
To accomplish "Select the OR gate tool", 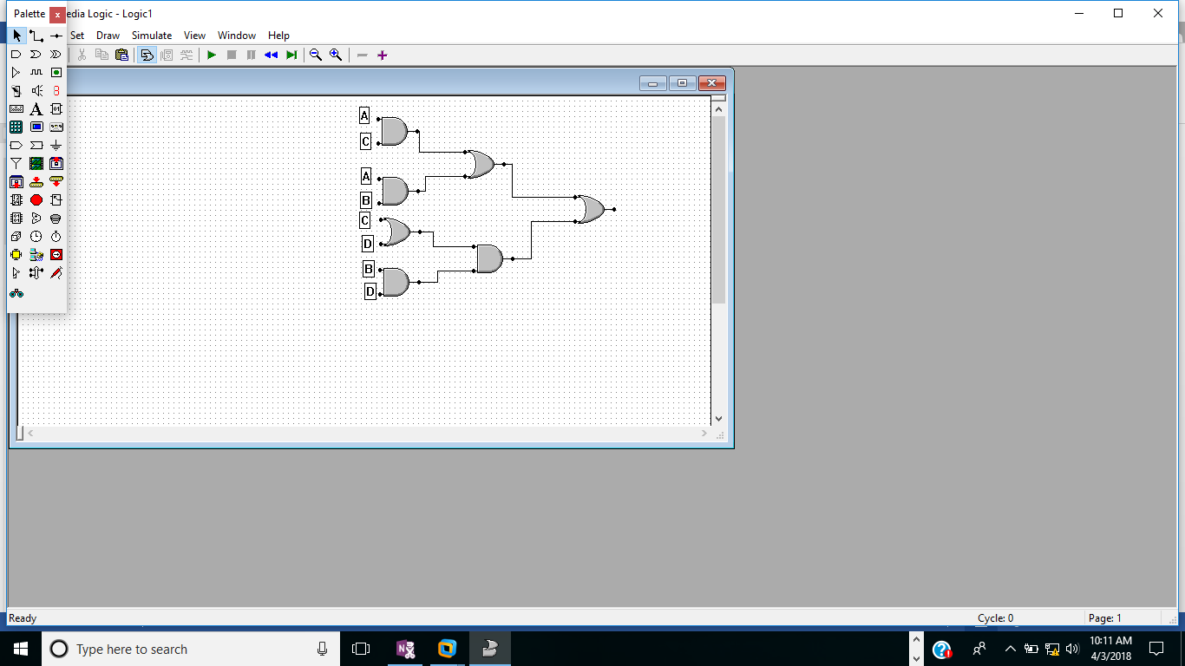I will coord(36,53).
